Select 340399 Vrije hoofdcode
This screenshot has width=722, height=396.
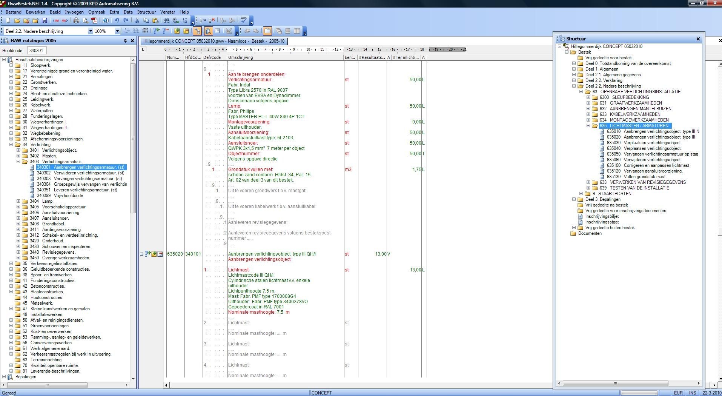[60, 196]
